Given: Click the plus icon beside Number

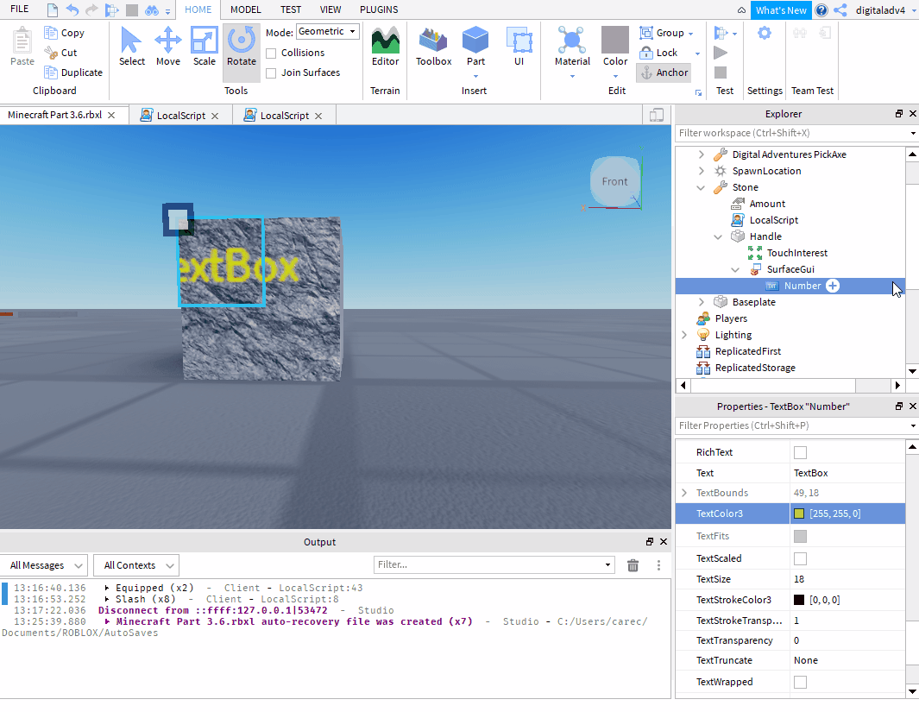Looking at the screenshot, I should tap(832, 286).
